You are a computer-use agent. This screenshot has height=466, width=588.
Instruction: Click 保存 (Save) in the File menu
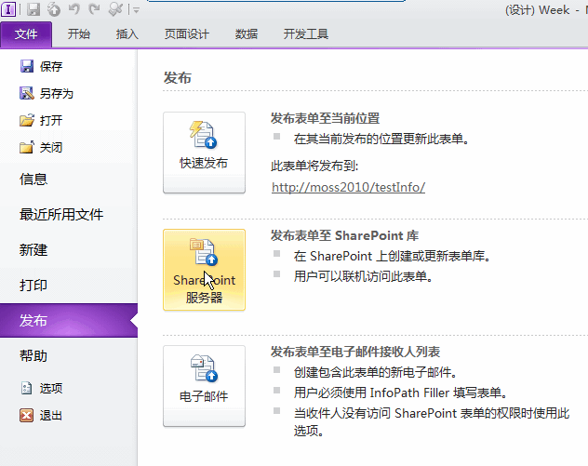click(x=50, y=67)
